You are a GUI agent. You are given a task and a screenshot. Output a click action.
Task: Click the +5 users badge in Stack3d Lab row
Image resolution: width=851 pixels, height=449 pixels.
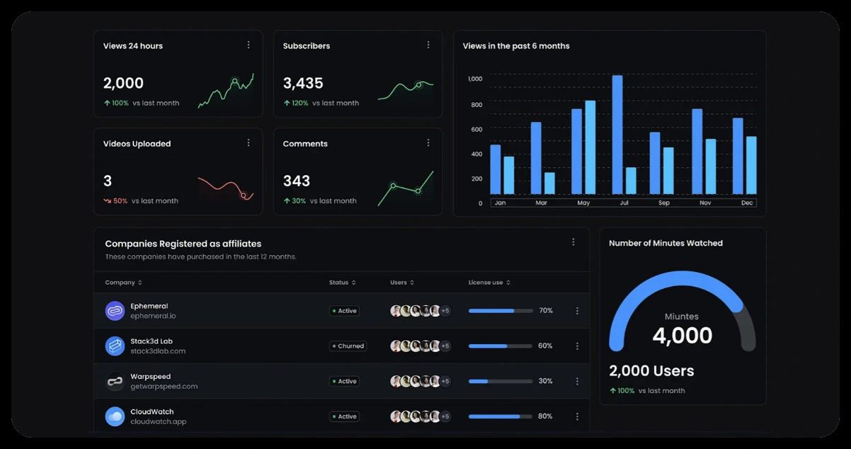click(x=445, y=346)
